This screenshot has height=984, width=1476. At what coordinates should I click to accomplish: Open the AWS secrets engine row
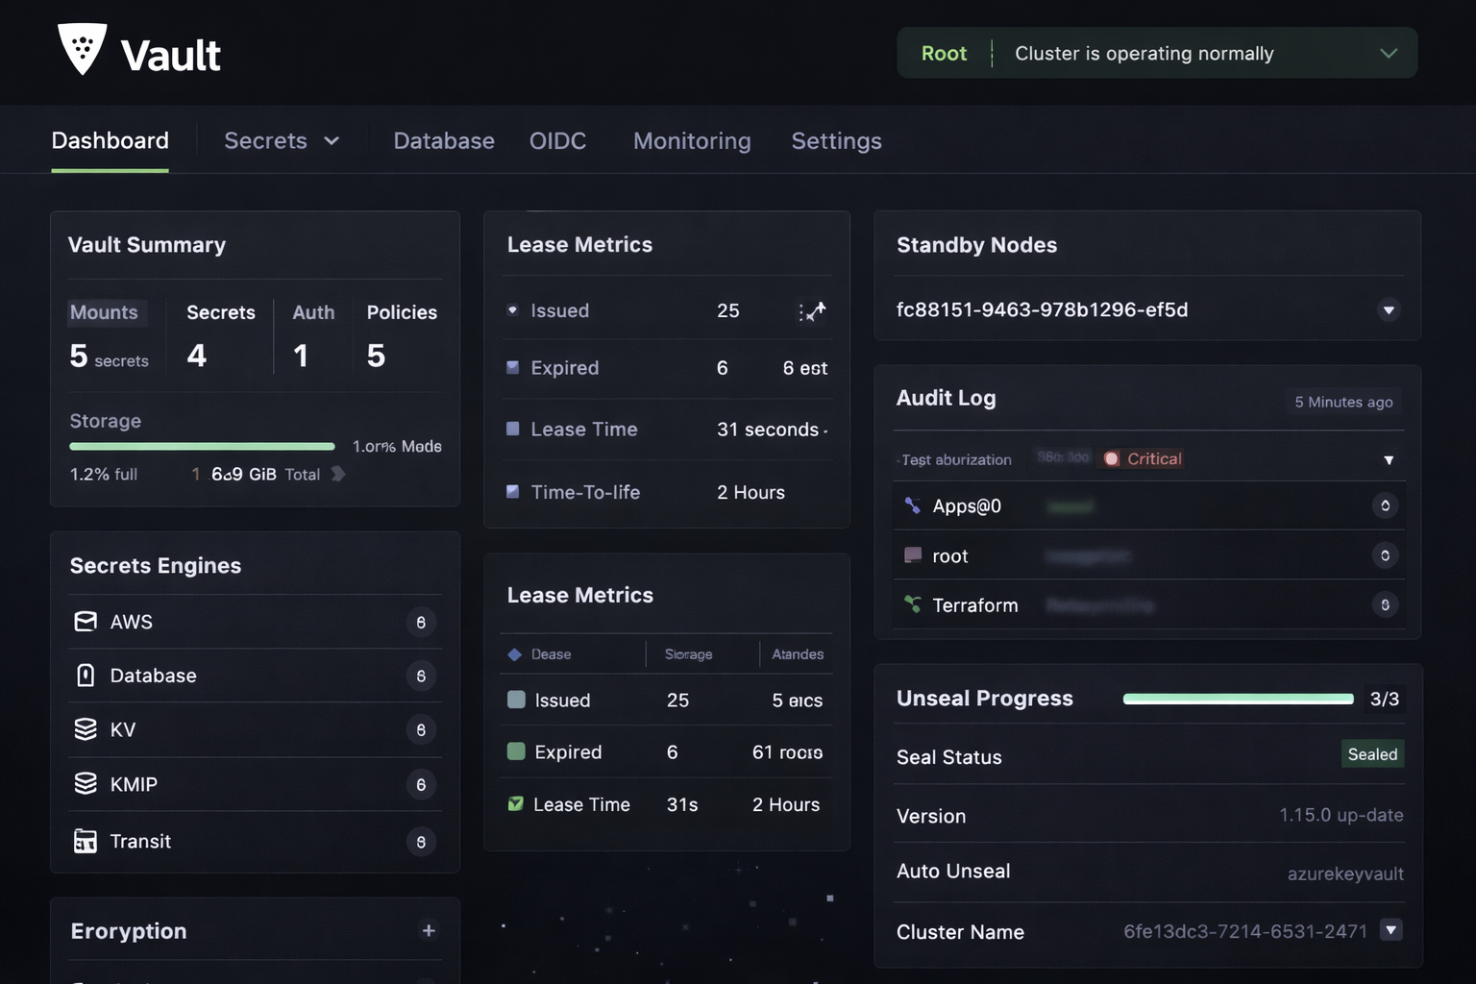255,622
